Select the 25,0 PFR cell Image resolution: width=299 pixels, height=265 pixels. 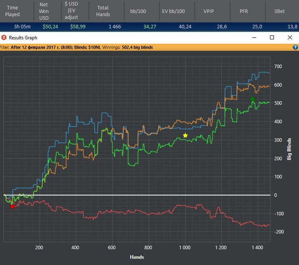click(257, 27)
